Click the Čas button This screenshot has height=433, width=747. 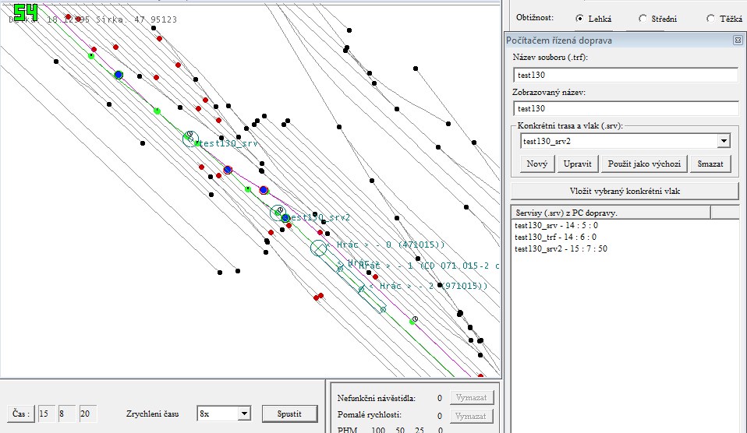pos(19,414)
